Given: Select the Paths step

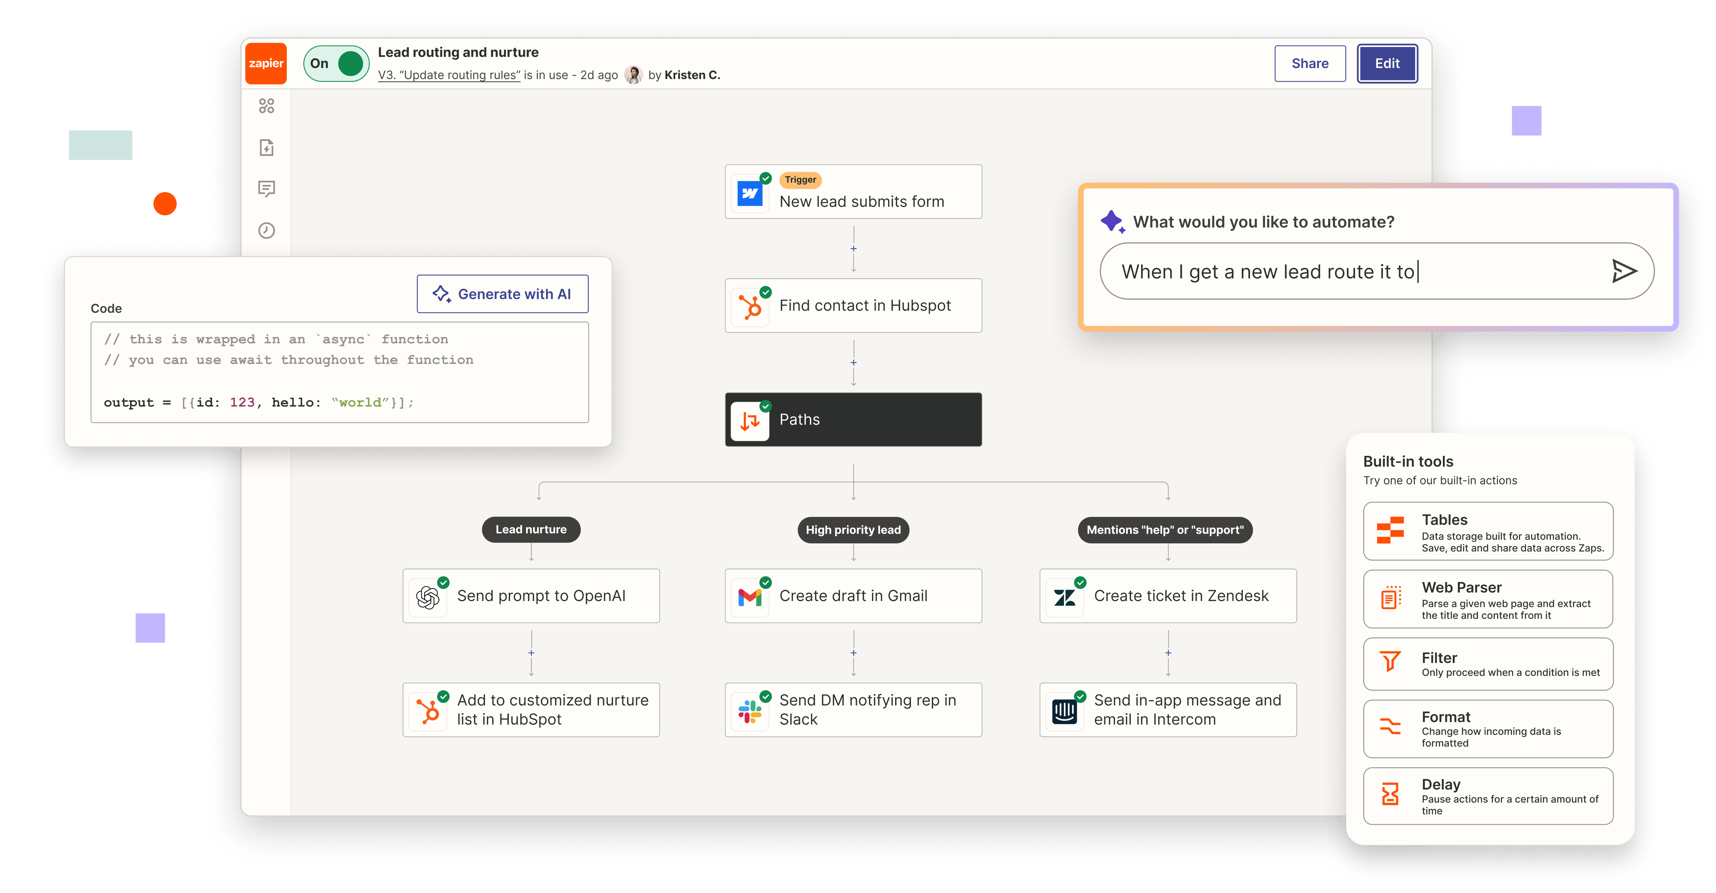Looking at the screenshot, I should coord(853,420).
